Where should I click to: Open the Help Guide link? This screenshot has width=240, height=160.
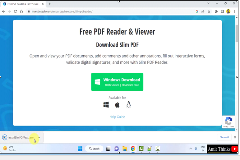coord(117,117)
